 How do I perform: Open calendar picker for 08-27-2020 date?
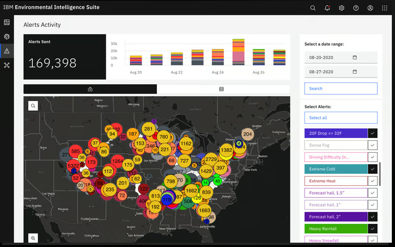click(x=355, y=72)
